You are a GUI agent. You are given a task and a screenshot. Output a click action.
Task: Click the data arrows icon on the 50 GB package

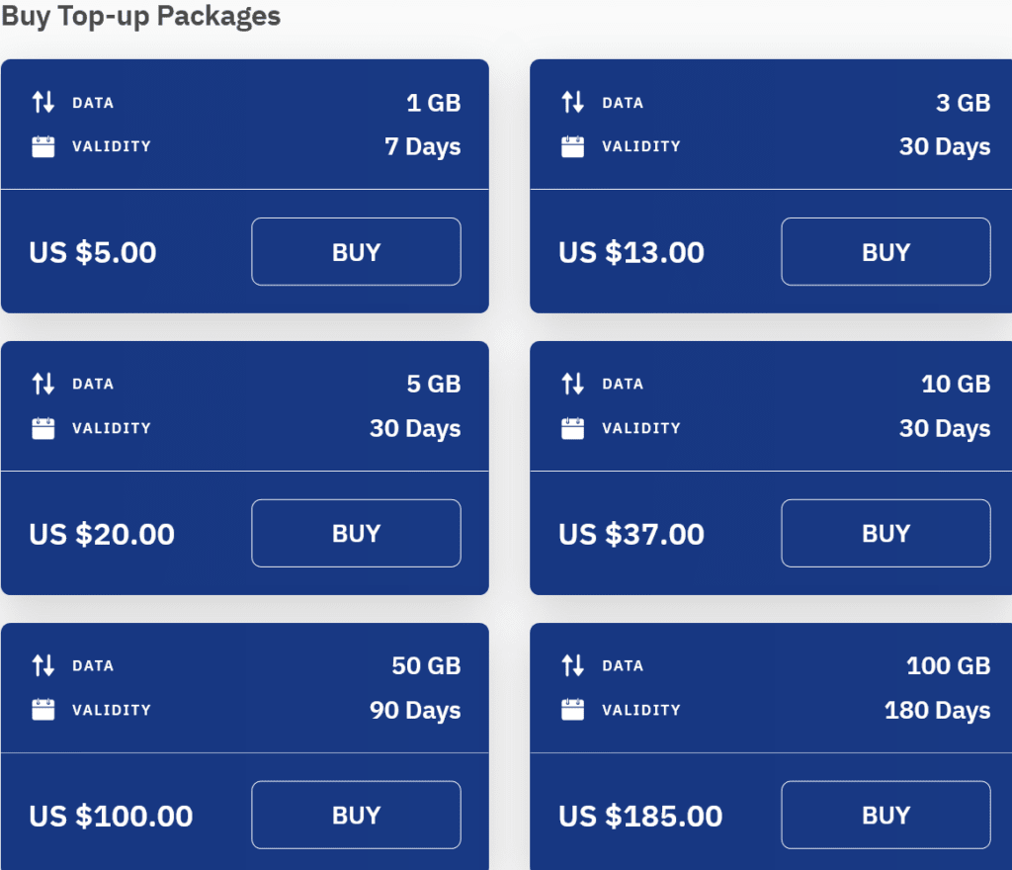point(43,665)
